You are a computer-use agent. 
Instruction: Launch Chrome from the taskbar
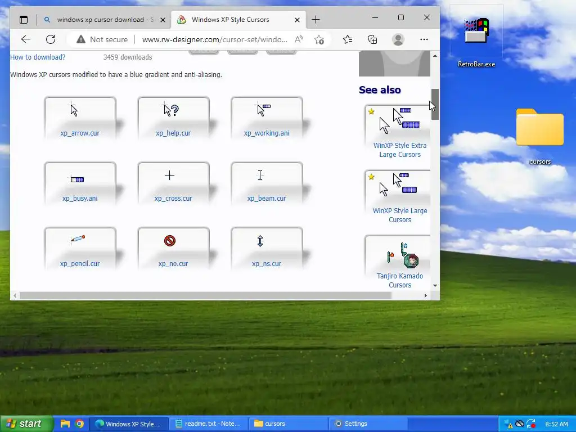[x=79, y=424]
